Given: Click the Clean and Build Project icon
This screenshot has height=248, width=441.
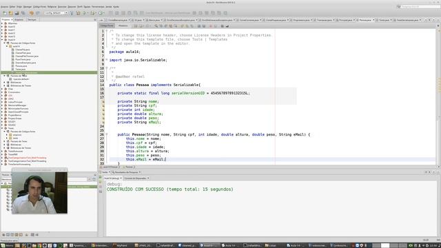Looking at the screenshot, I should click(x=78, y=13).
